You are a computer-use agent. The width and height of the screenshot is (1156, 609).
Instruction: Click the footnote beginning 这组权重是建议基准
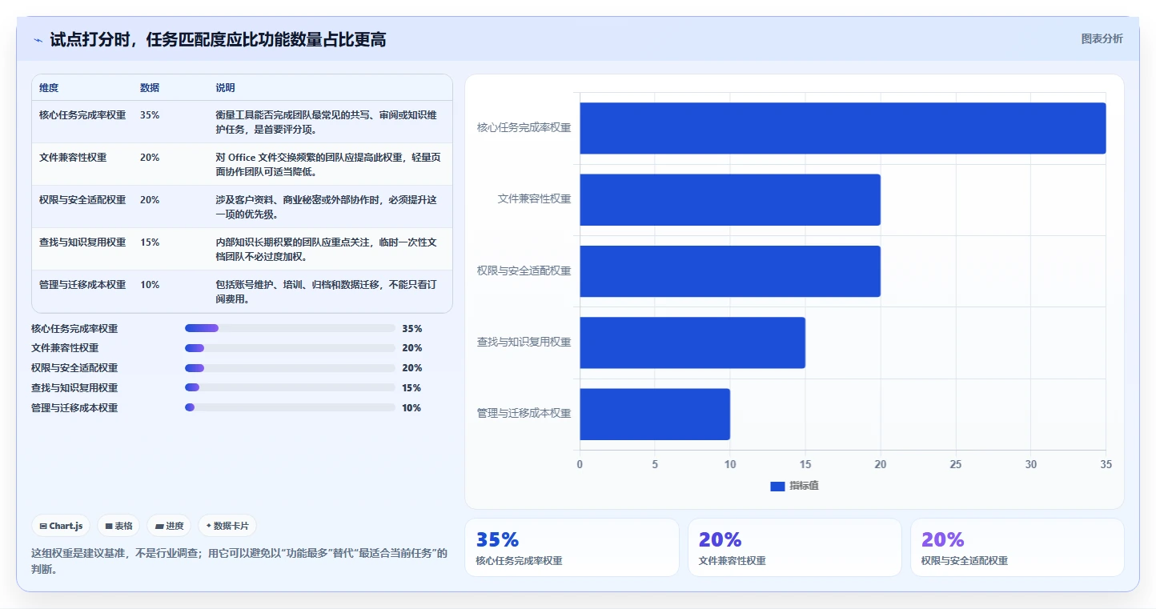(239, 561)
